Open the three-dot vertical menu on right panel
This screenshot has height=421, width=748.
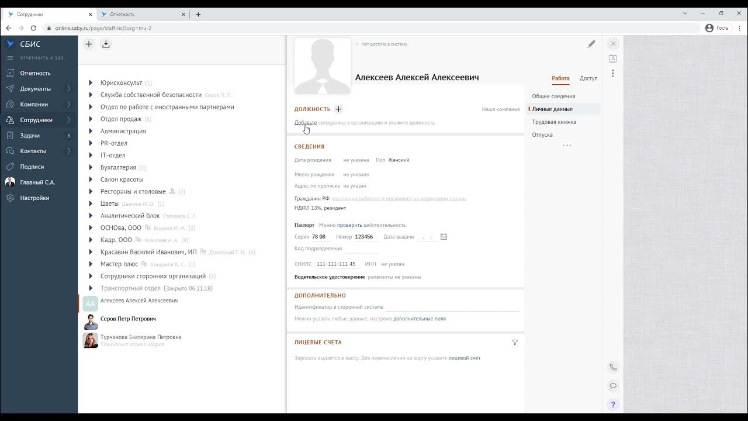pyautogui.click(x=613, y=74)
